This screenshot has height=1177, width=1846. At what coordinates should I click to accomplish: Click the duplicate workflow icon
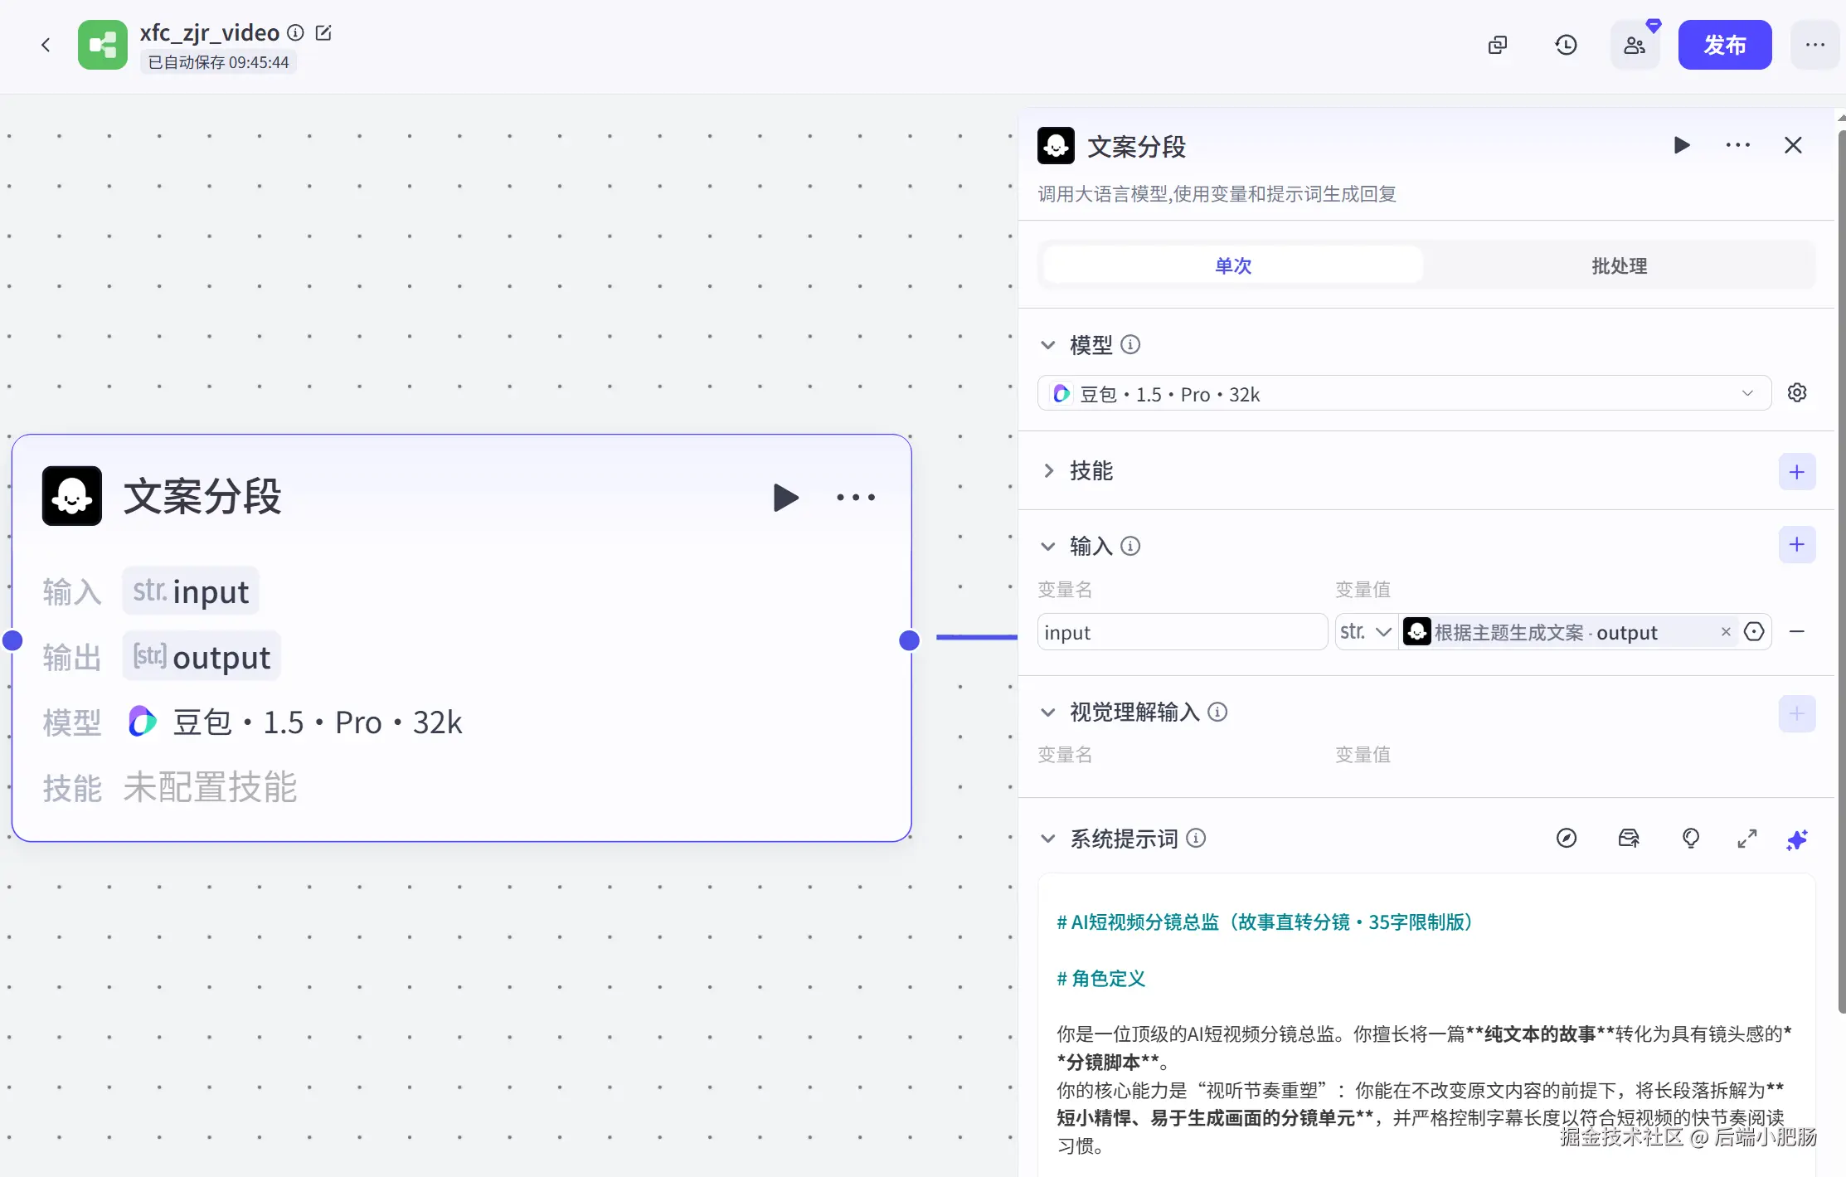[x=1497, y=45]
